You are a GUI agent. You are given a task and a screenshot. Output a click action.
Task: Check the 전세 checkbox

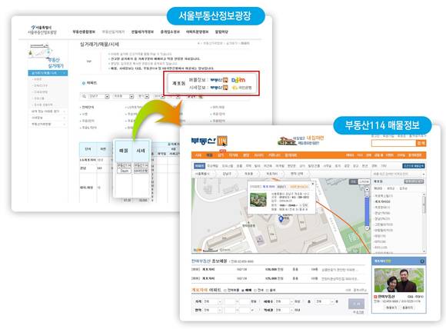(x=255, y=290)
